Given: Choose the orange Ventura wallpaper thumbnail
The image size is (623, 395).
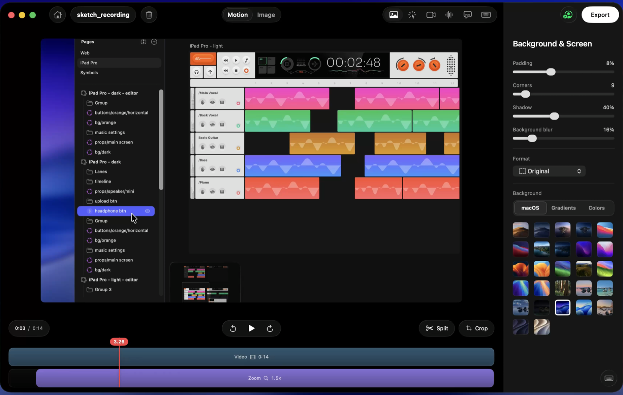Looking at the screenshot, I should tap(521, 269).
